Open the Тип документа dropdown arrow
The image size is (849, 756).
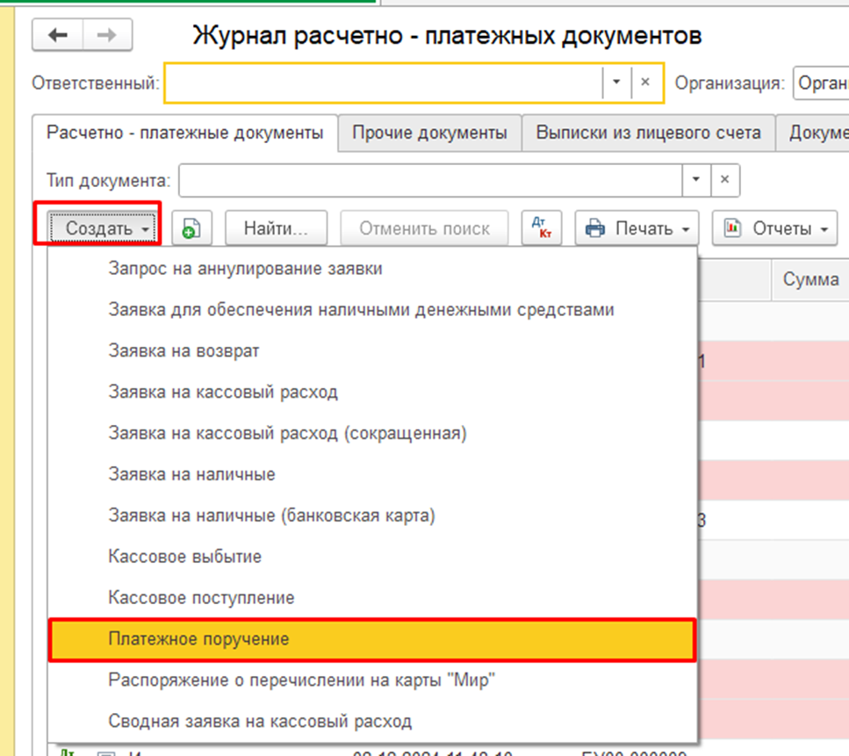click(x=695, y=180)
